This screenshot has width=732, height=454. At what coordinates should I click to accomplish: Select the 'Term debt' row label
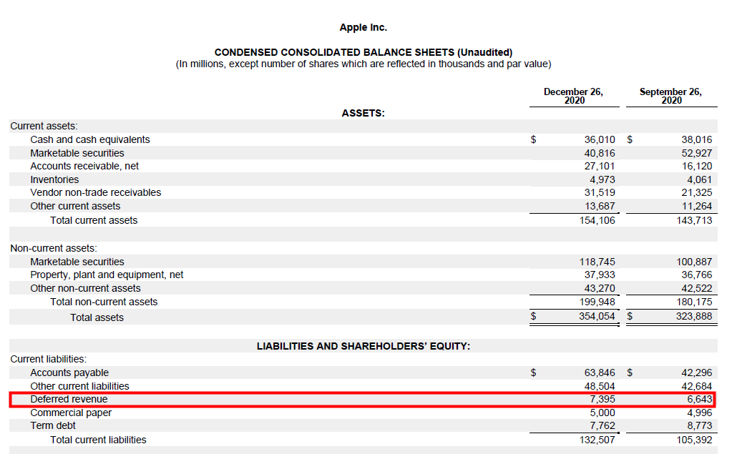pyautogui.click(x=53, y=425)
